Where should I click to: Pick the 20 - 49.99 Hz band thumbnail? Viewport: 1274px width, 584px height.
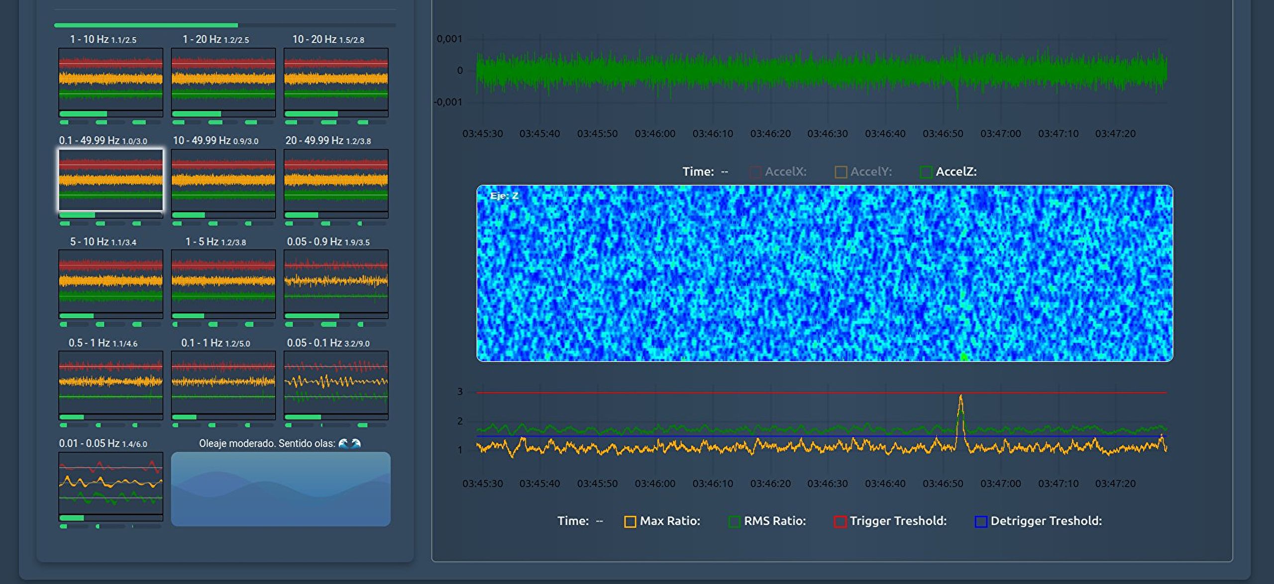pos(336,180)
